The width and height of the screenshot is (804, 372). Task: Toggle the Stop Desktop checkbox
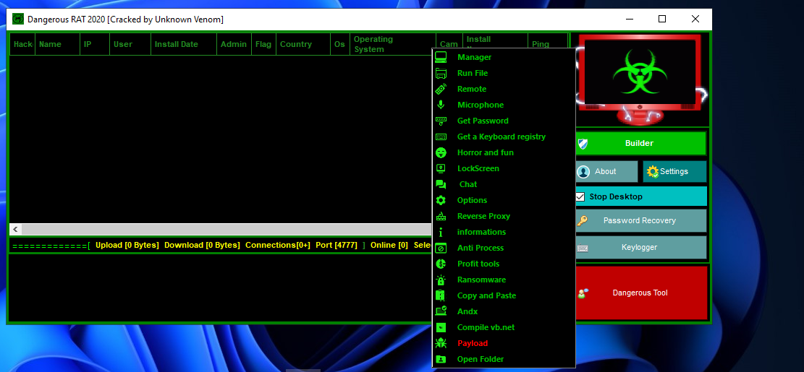point(580,196)
